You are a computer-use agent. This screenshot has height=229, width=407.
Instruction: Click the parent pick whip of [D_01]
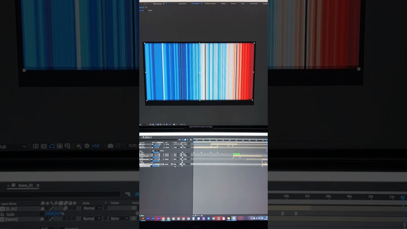coord(181,144)
